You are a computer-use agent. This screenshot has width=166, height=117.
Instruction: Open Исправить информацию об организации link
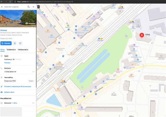pyautogui.click(x=18, y=86)
